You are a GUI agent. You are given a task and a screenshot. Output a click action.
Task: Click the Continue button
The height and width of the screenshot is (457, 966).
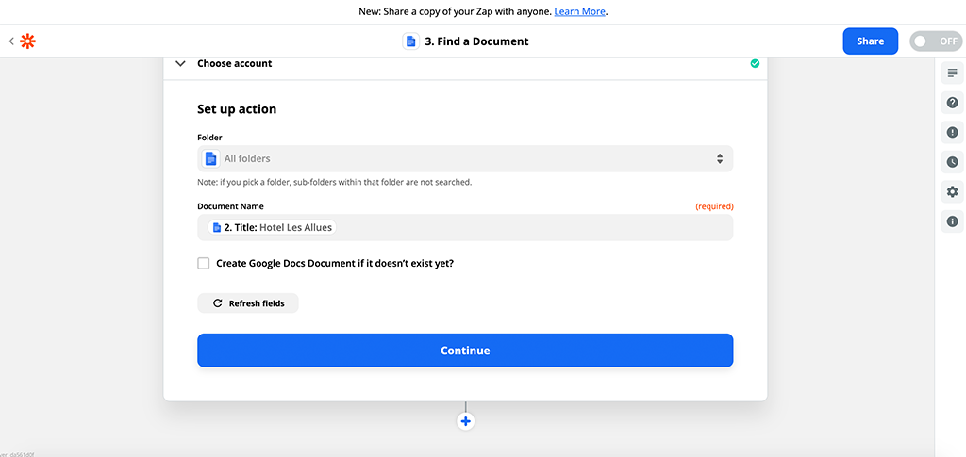[464, 351]
